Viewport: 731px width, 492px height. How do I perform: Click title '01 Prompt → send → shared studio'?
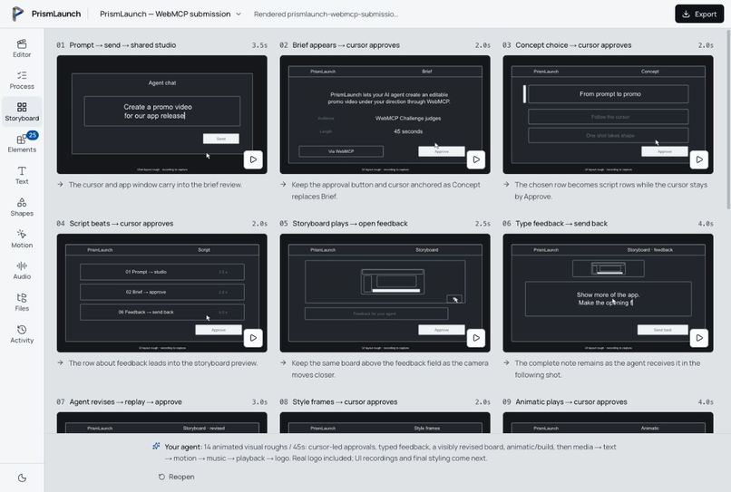[116, 45]
